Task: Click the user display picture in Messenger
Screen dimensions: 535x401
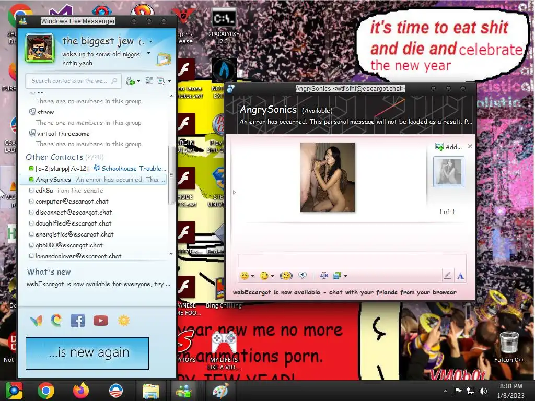Action: (40, 48)
